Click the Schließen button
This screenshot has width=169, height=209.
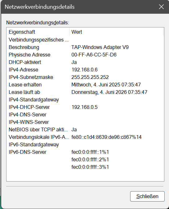point(147,196)
